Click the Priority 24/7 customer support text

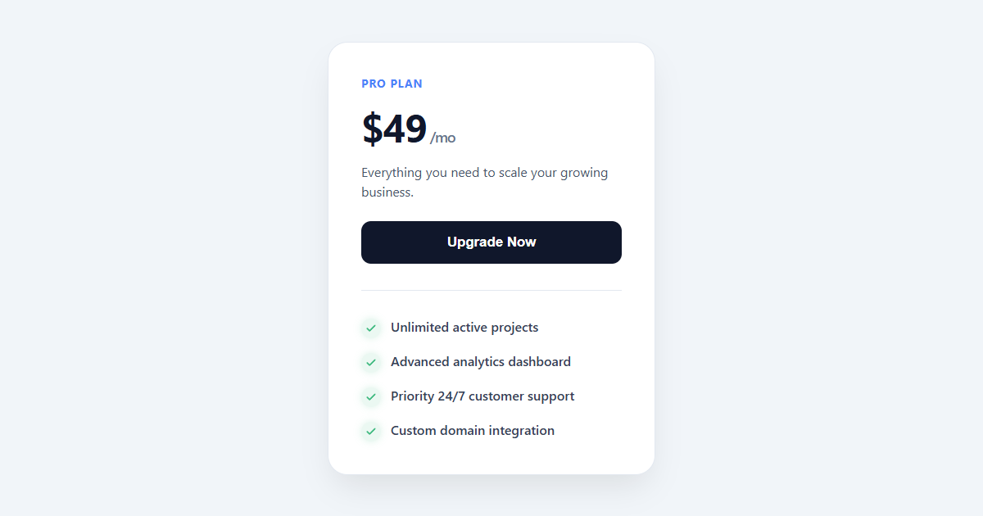pyautogui.click(x=482, y=396)
